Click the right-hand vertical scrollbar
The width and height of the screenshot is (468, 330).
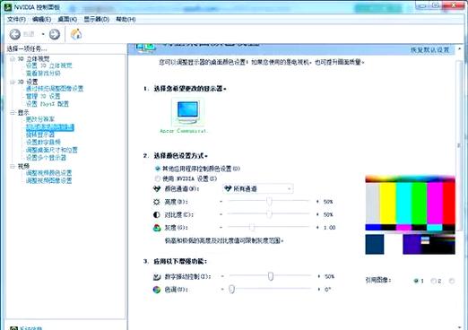(x=459, y=145)
